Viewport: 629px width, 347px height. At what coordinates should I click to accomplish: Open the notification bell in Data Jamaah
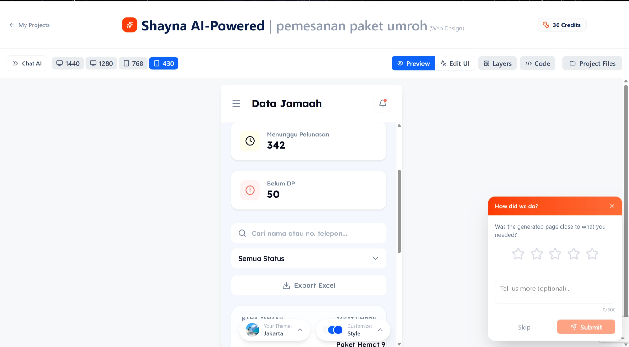click(x=382, y=103)
